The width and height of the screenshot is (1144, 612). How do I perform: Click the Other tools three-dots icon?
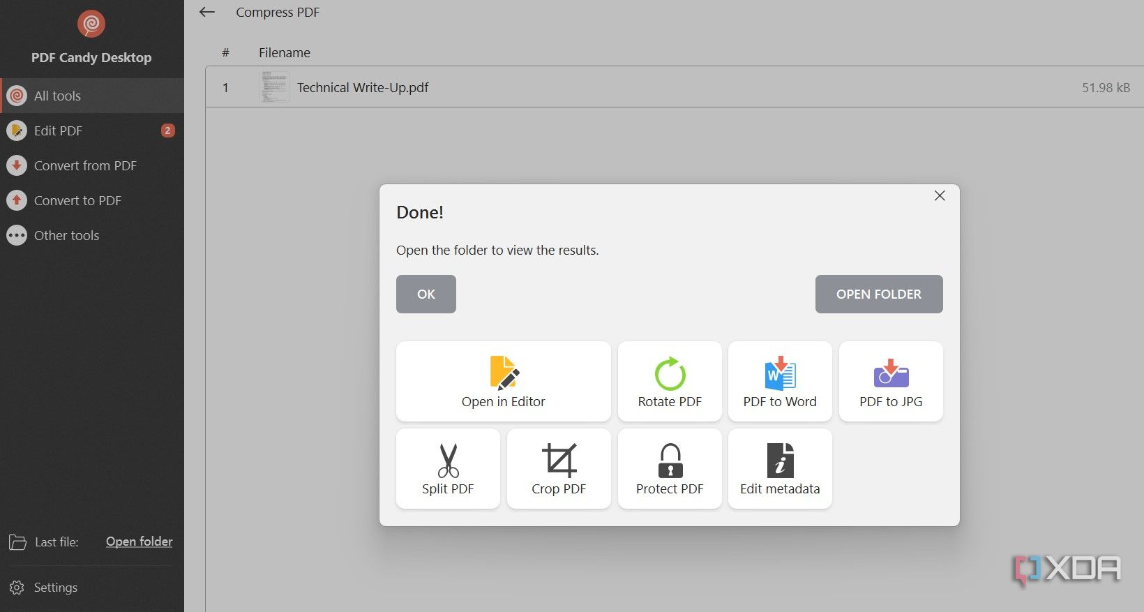tap(17, 235)
